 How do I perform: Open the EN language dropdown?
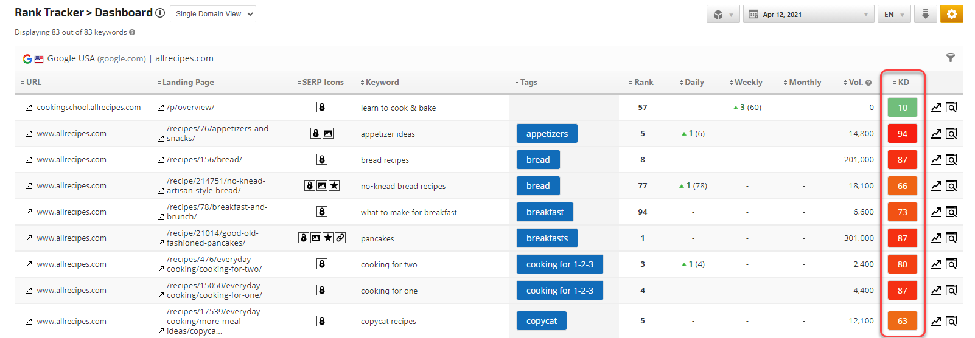point(893,15)
